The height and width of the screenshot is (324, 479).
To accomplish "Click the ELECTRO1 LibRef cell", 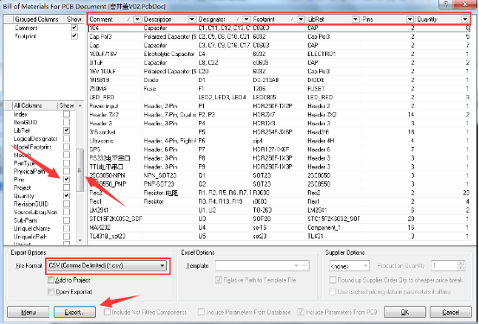I will [x=334, y=54].
